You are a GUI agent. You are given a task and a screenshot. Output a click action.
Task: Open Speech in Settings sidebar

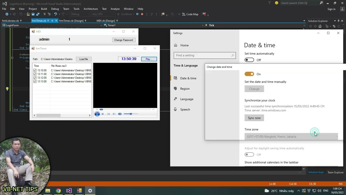[x=185, y=109]
